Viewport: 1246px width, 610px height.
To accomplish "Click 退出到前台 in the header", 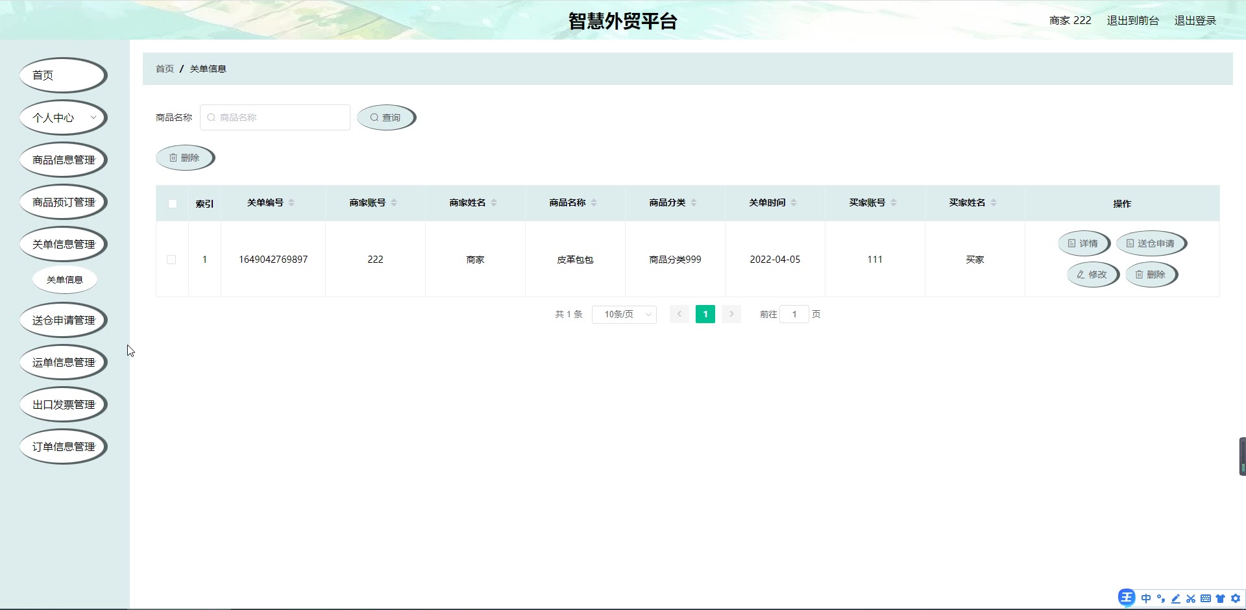I will tap(1133, 20).
